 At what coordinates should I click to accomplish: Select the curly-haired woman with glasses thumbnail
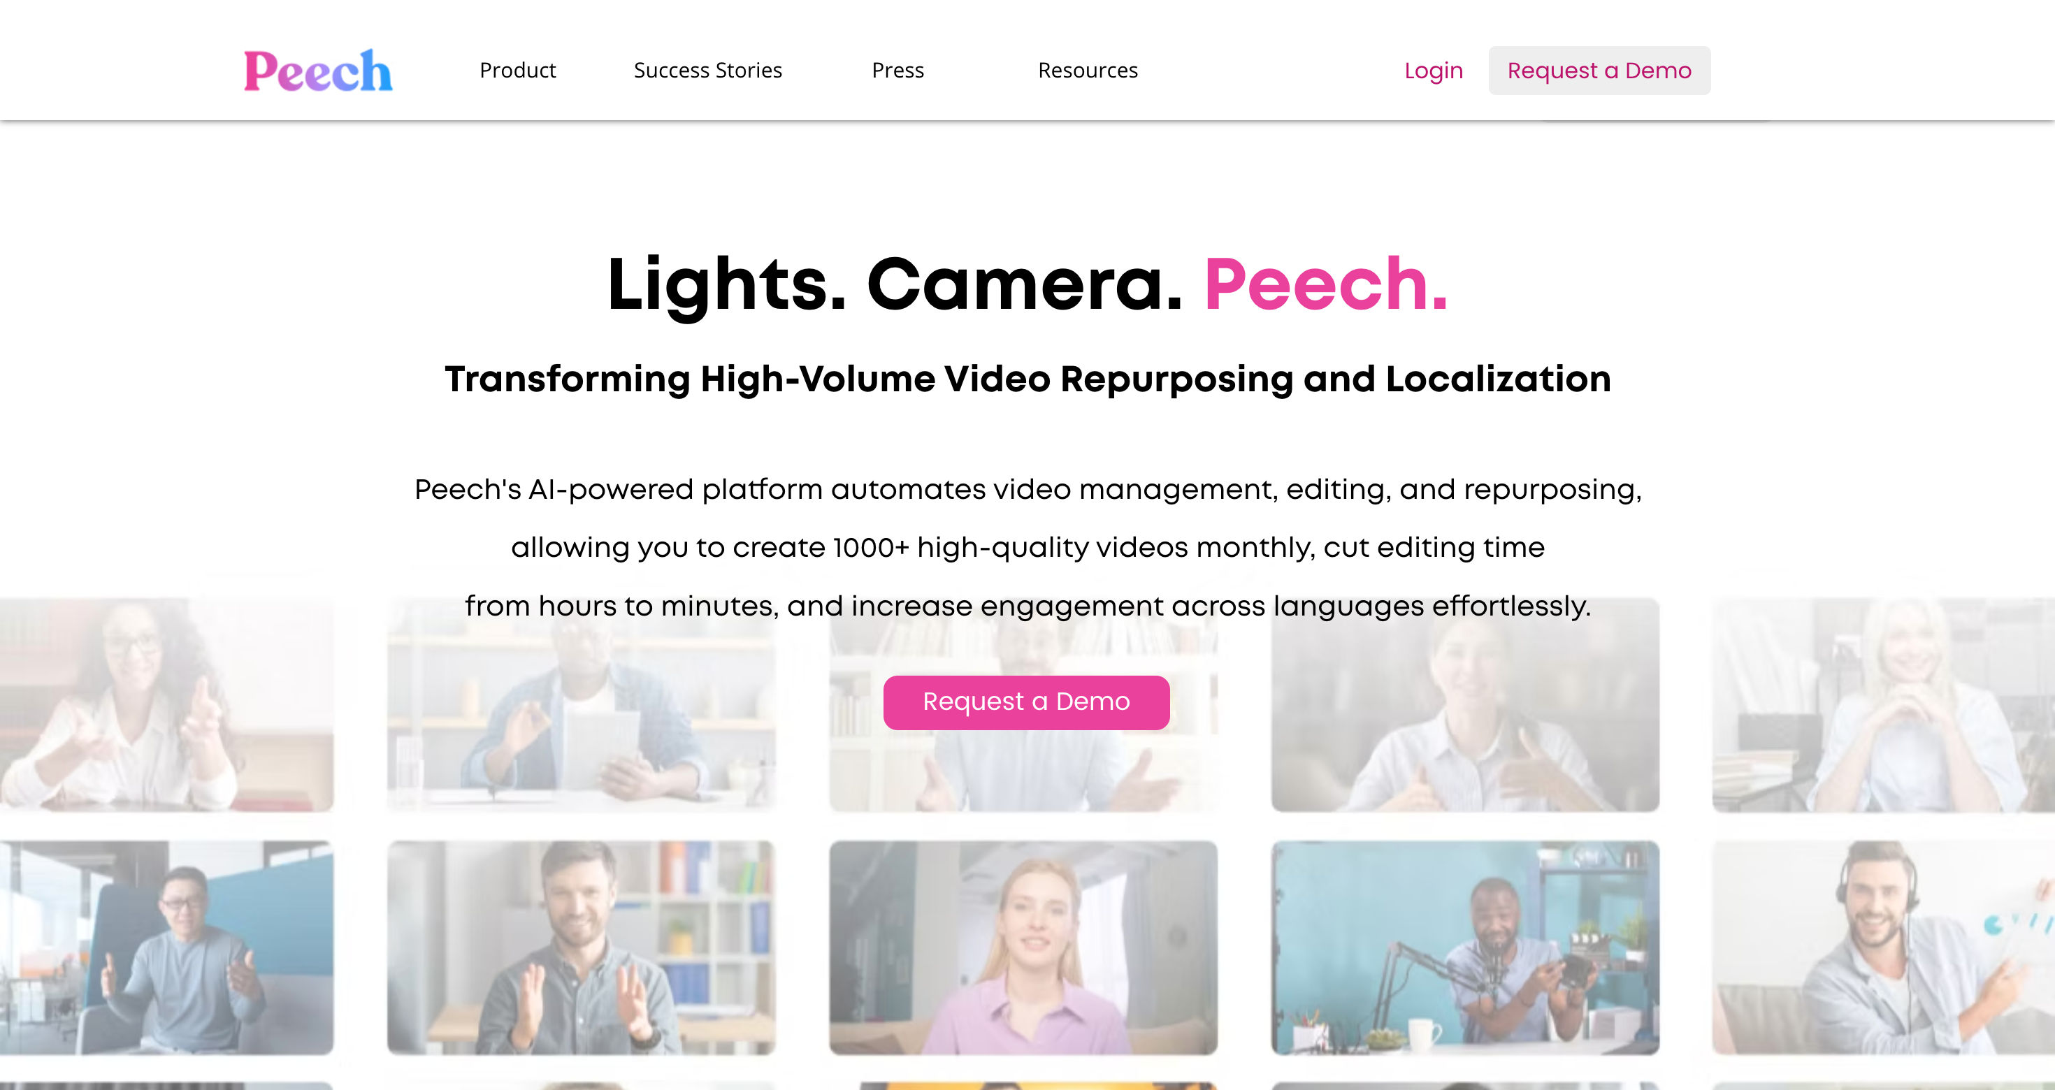pyautogui.click(x=167, y=705)
